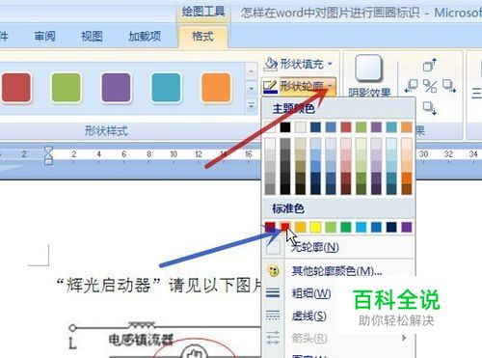The height and width of the screenshot is (358, 482).
Task: Click the line weight icon beside 粗细
Action: click(x=273, y=293)
